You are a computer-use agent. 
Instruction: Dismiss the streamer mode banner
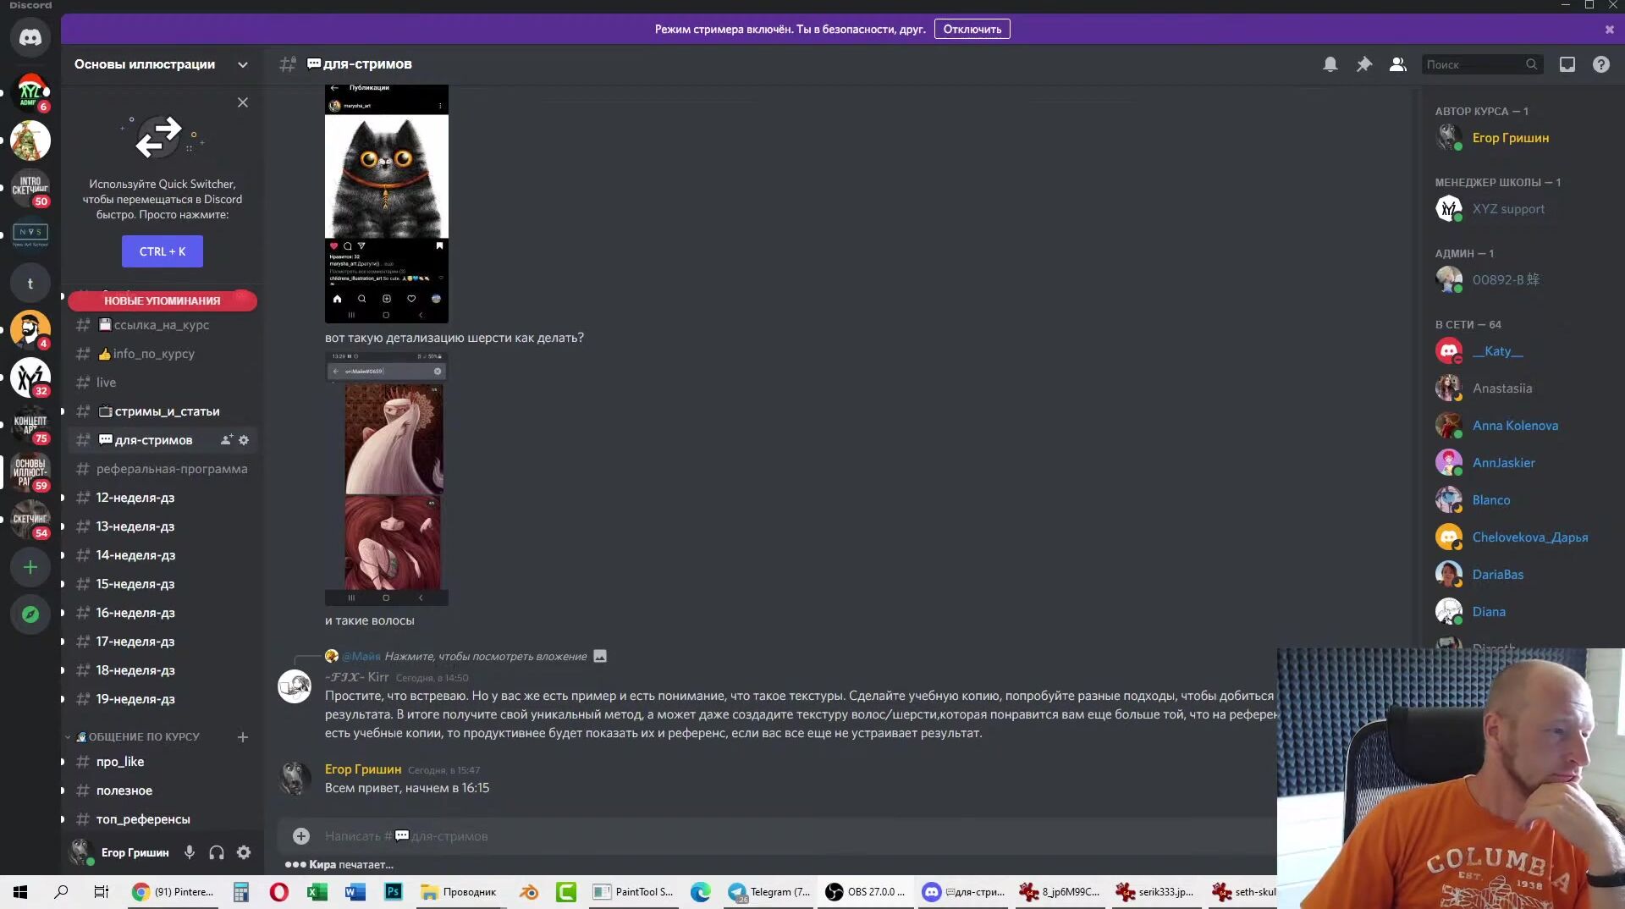1610,30
